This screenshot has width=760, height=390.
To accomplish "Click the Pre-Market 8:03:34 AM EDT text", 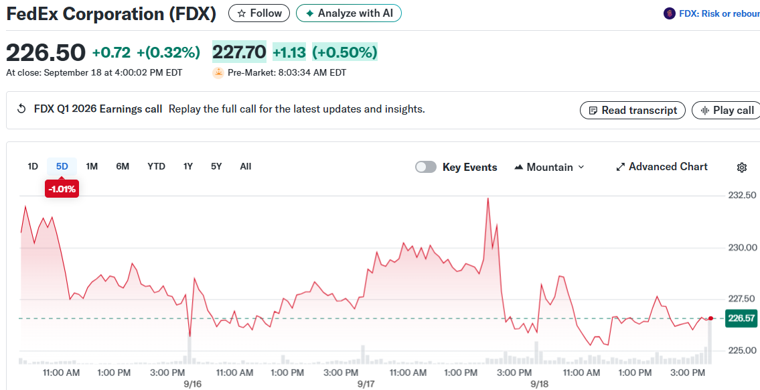I will 287,73.
